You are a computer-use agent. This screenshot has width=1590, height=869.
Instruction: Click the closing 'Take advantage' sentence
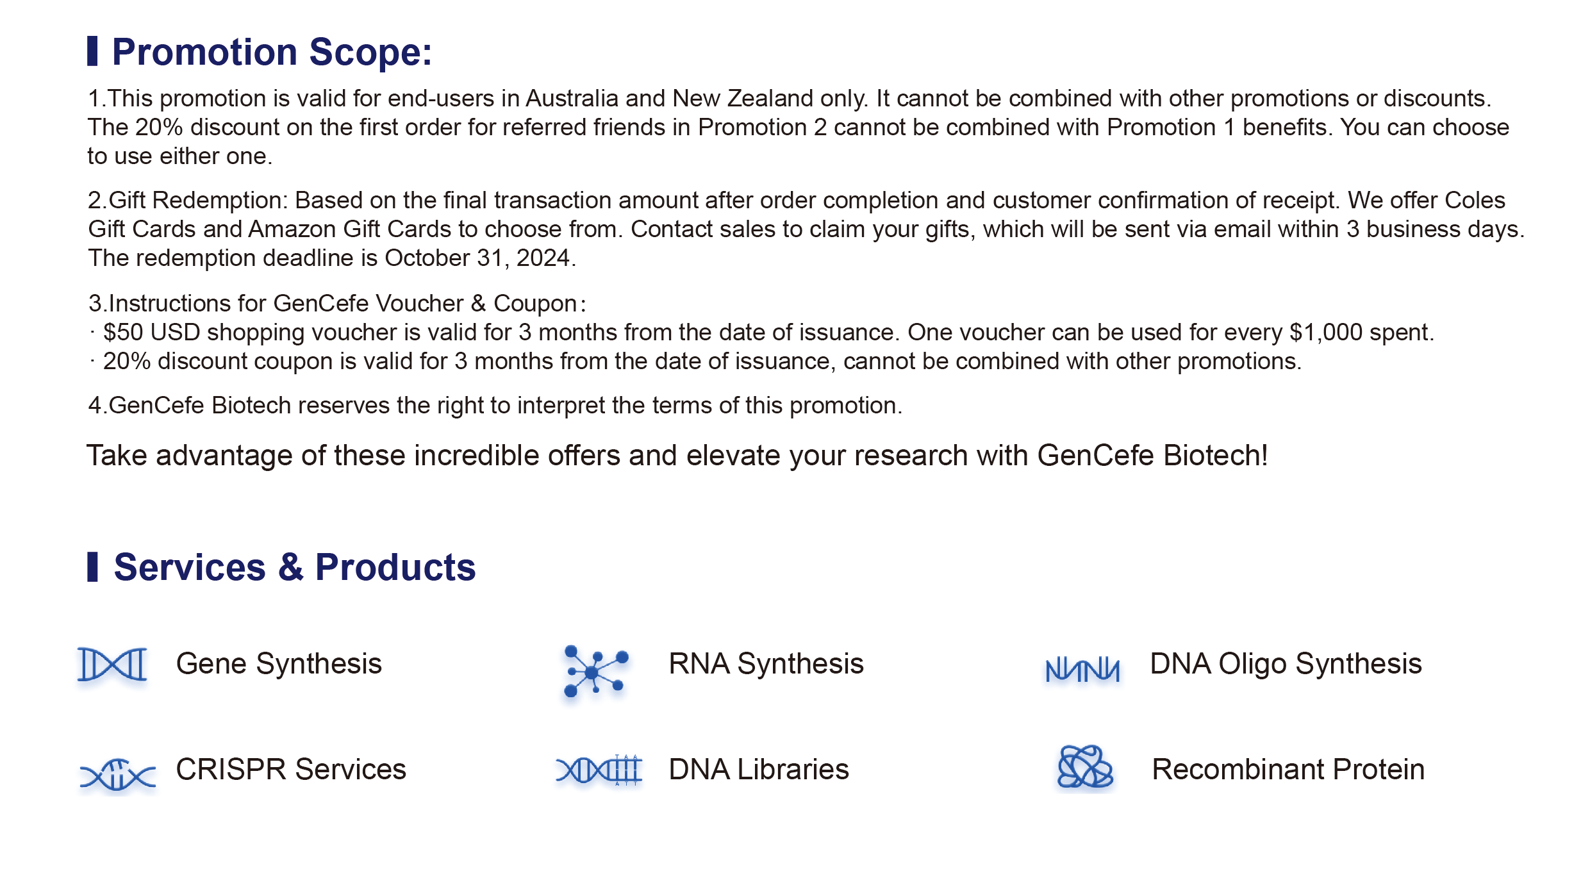click(x=677, y=456)
